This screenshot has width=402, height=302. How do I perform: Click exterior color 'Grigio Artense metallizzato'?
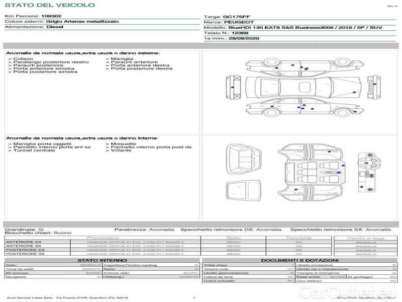click(82, 22)
